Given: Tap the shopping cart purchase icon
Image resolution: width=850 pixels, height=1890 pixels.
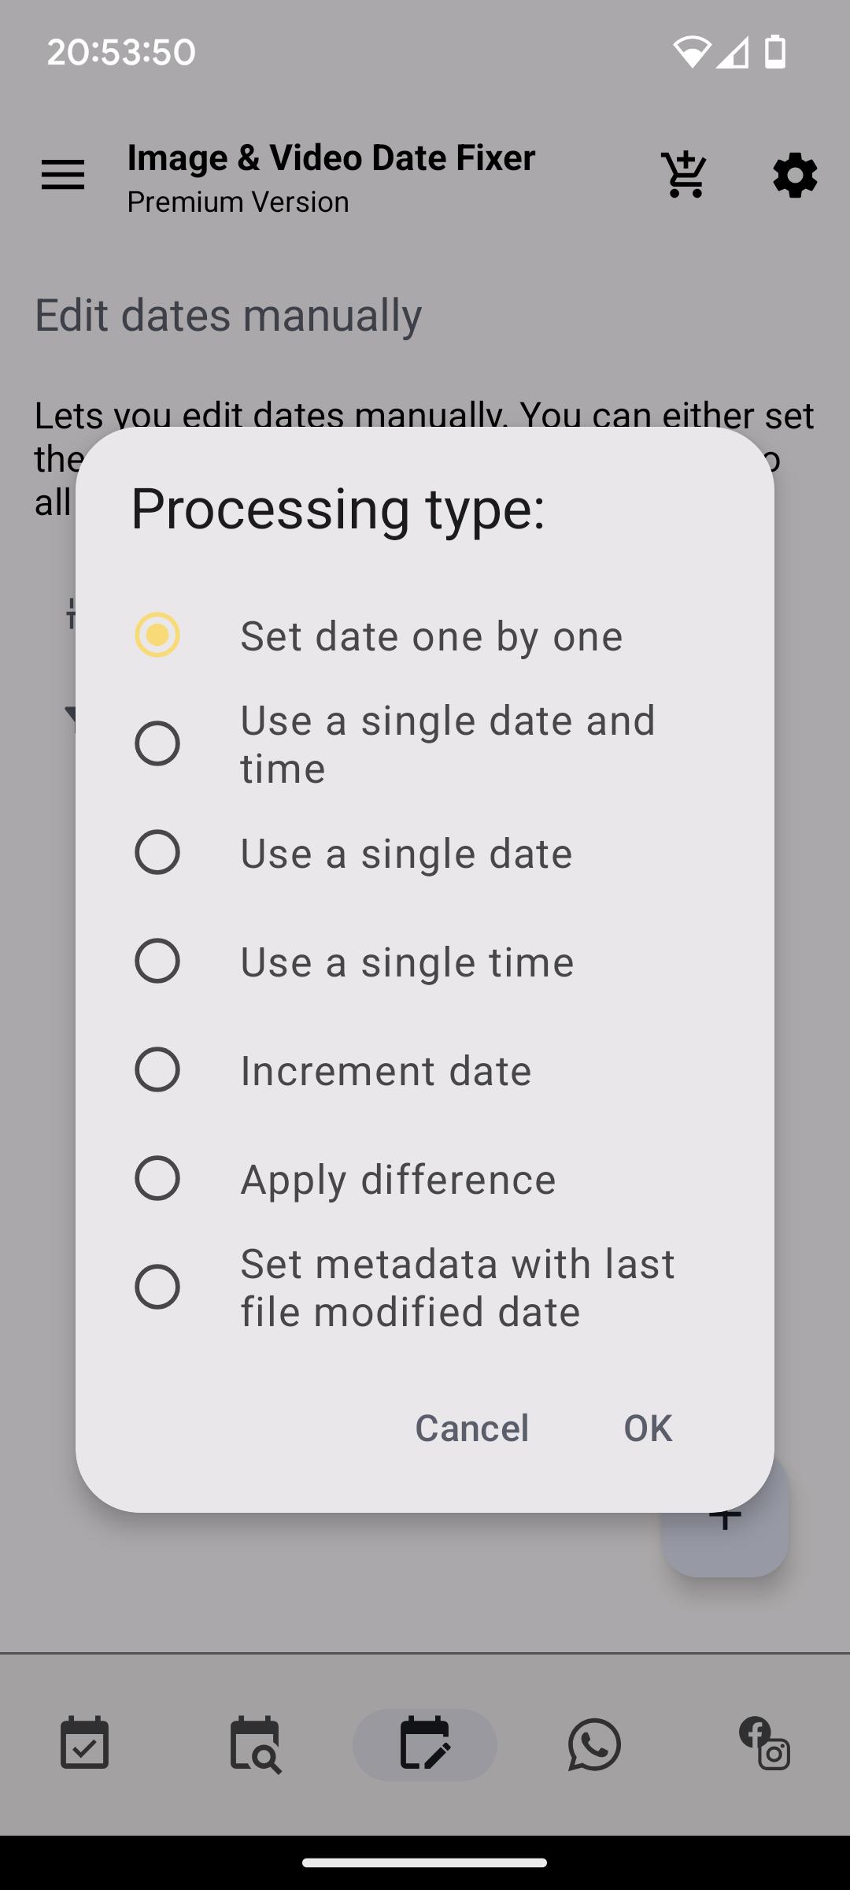Looking at the screenshot, I should click(x=684, y=175).
